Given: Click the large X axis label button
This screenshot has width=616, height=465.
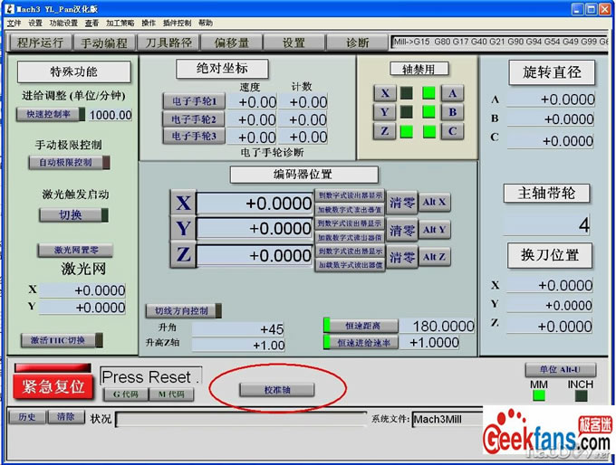Looking at the screenshot, I should pyautogui.click(x=183, y=204).
